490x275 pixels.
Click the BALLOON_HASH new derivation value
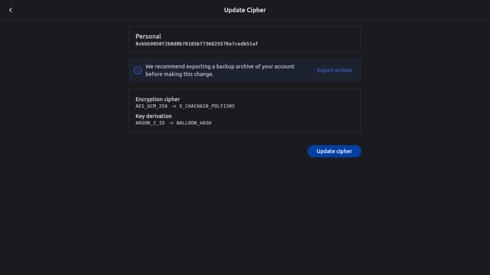(194, 123)
